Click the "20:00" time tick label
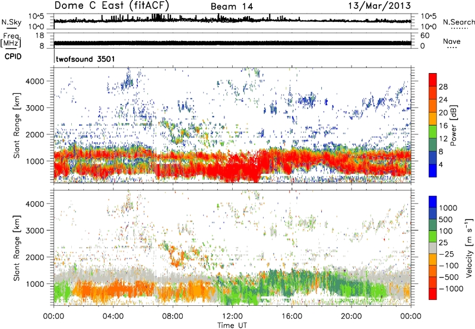Screen dimensions: 475x329 (351, 317)
